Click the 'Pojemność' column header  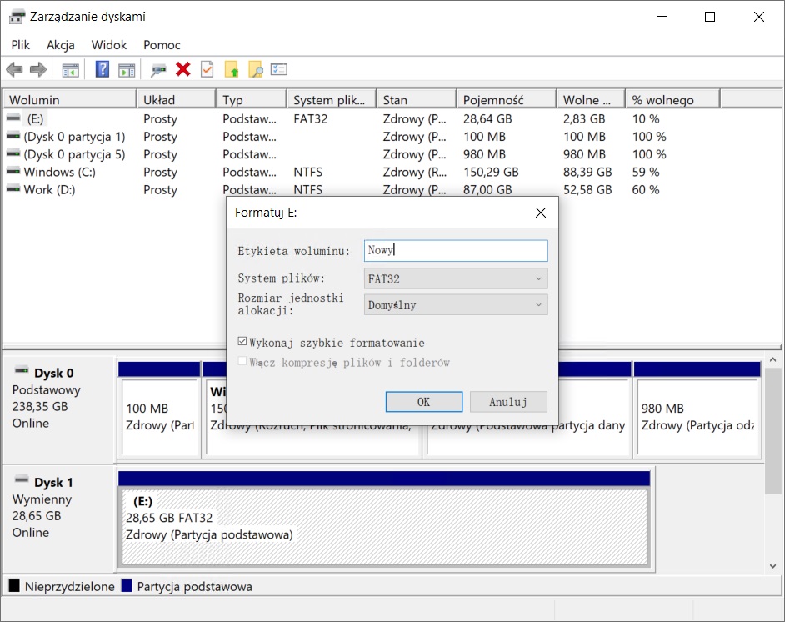(492, 100)
